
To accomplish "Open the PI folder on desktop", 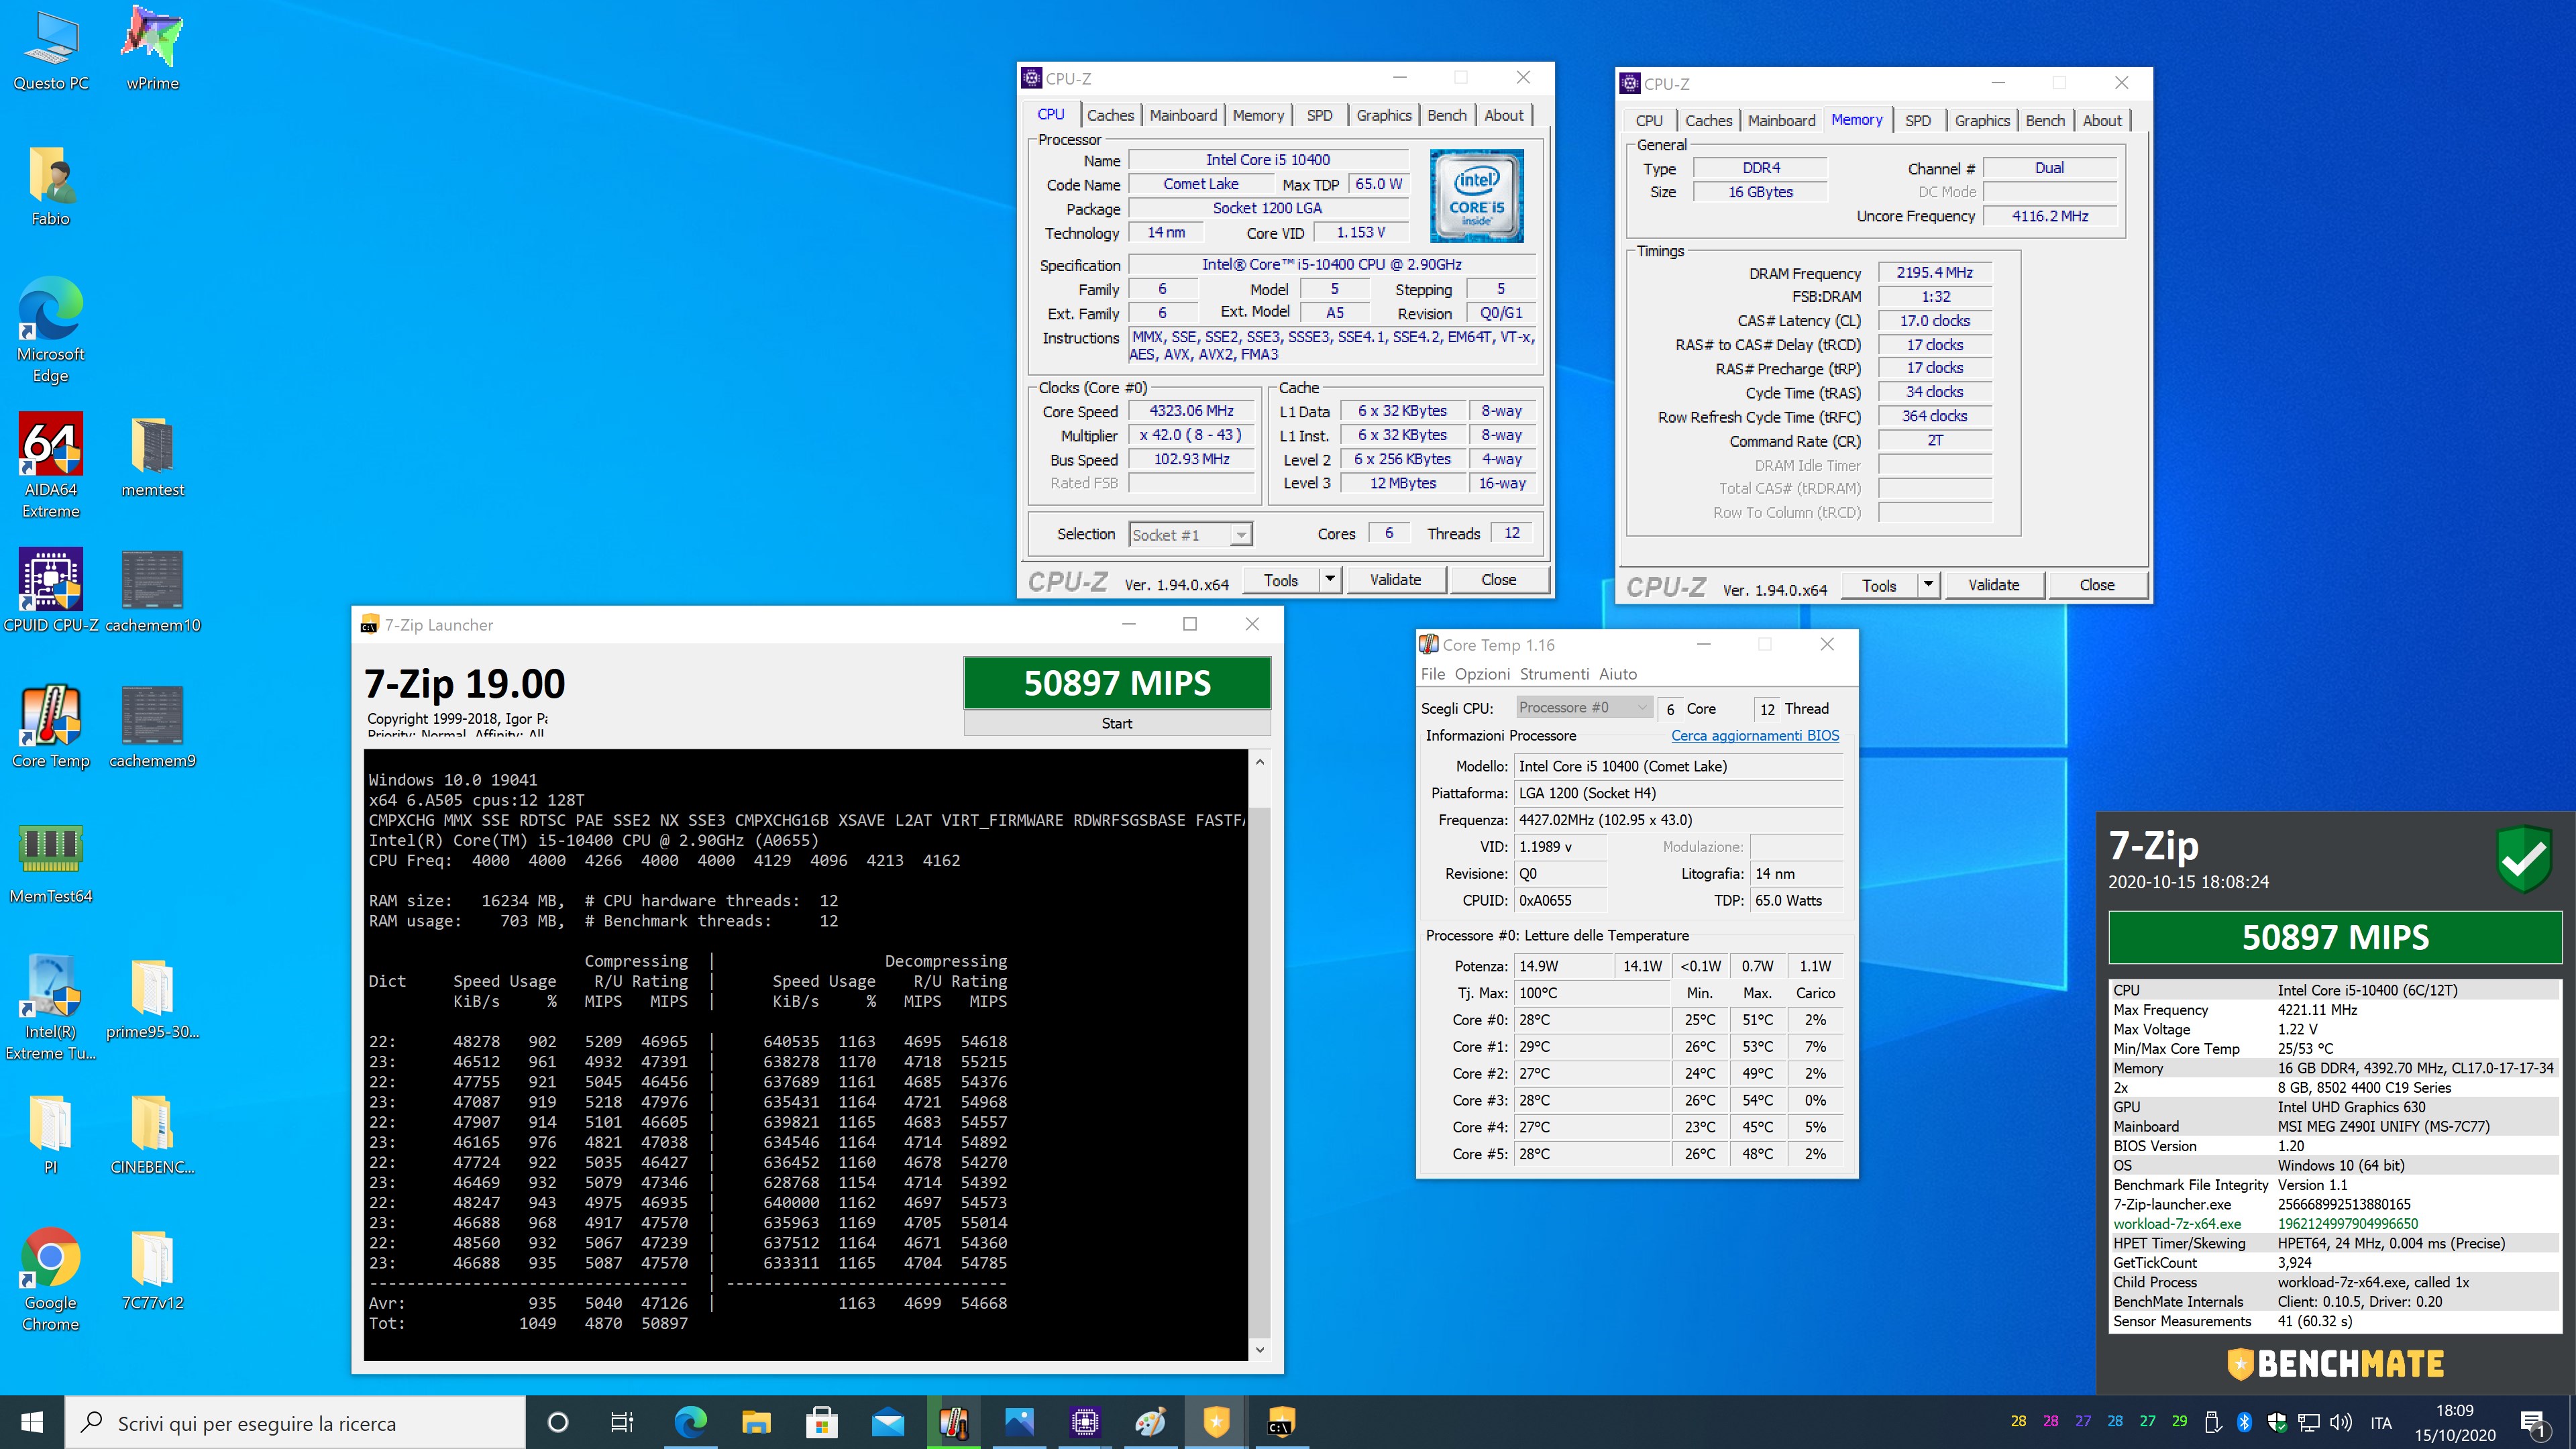I will tap(51, 1134).
